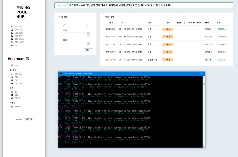Go to previous page with left chevron
This screenshot has height=157, width=238.
coord(64,26)
